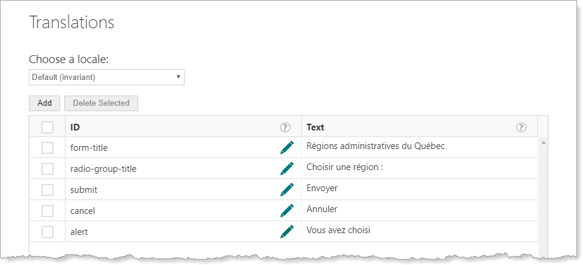Select the 'Envoyer' text cell
This screenshot has width=583, height=265.
(322, 188)
